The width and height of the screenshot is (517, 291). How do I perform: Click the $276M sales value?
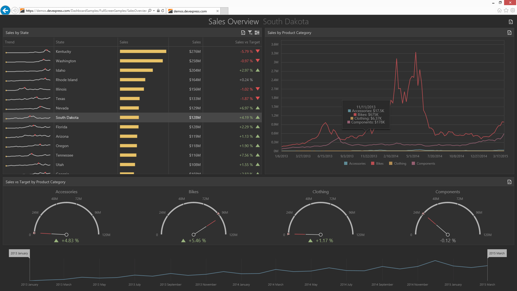tap(195, 51)
